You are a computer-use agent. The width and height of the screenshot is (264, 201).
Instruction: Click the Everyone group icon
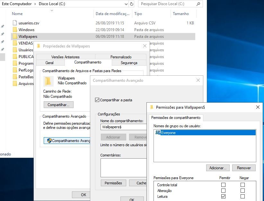(x=158, y=132)
